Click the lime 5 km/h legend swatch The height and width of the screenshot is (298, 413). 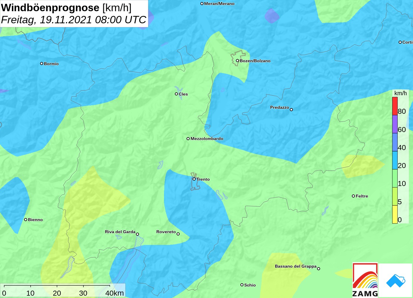[x=395, y=196]
